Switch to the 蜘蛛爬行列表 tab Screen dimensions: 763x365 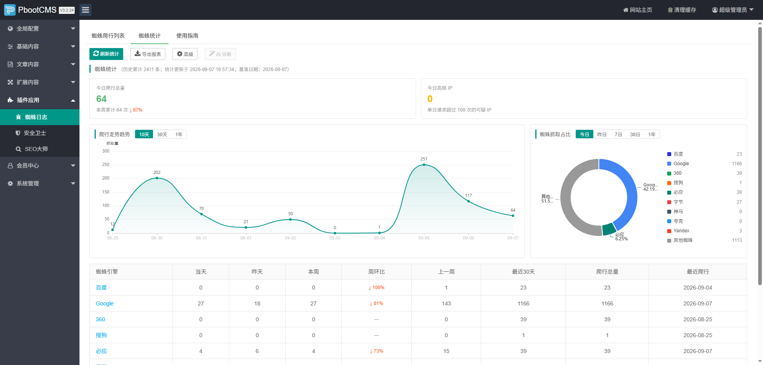coord(108,36)
